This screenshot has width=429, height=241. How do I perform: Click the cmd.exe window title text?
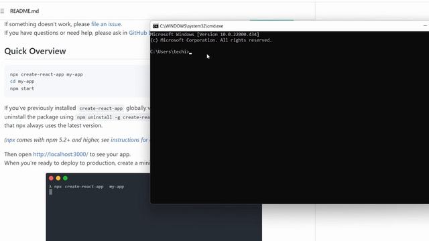192,26
